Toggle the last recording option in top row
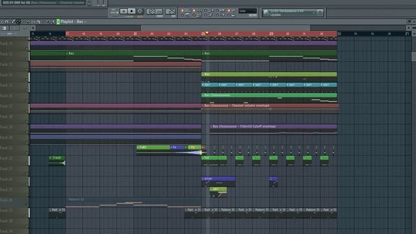This screenshot has height=234, width=416. tap(229, 10)
